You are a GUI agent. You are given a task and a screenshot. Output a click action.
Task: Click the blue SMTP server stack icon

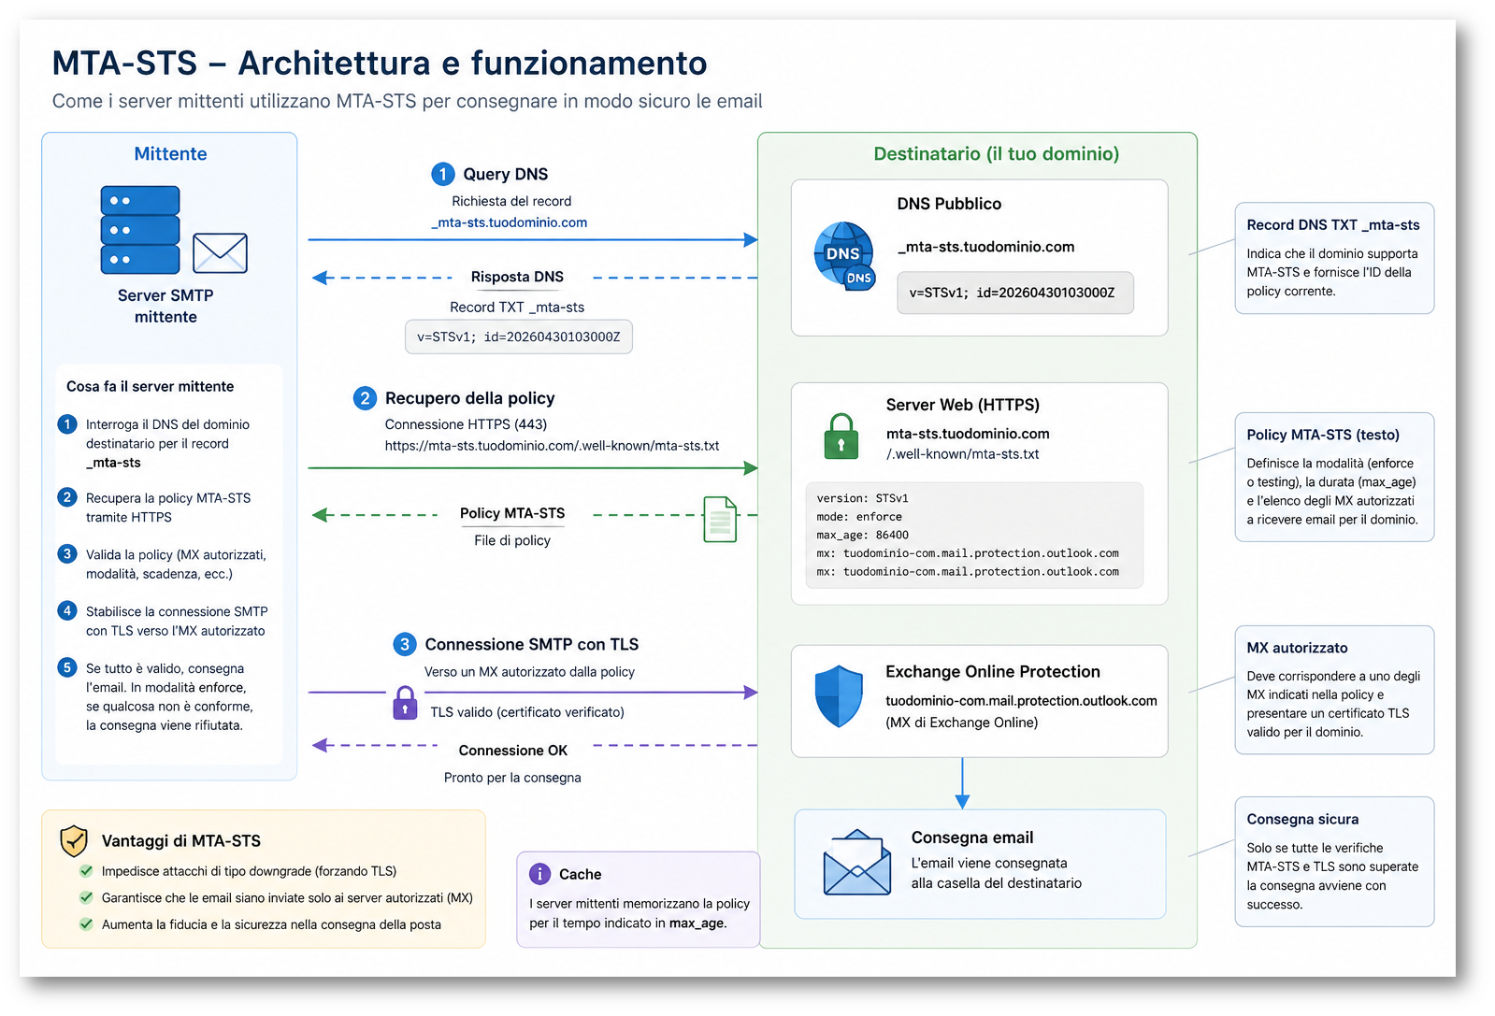tap(140, 230)
